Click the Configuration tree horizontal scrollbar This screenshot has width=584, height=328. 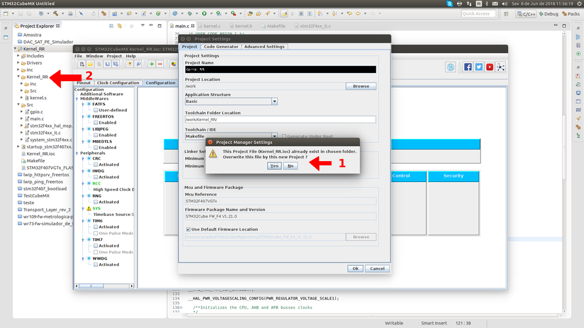[x=104, y=286]
